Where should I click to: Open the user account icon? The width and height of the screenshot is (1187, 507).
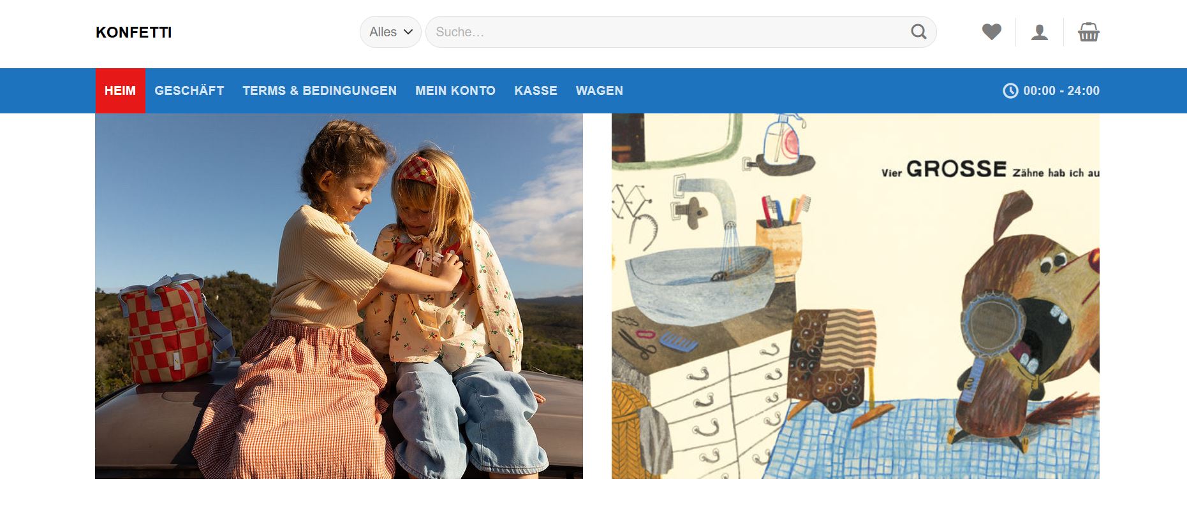(x=1040, y=32)
